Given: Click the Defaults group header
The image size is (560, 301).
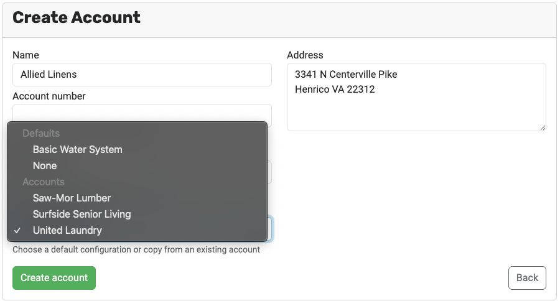Looking at the screenshot, I should click(x=41, y=133).
